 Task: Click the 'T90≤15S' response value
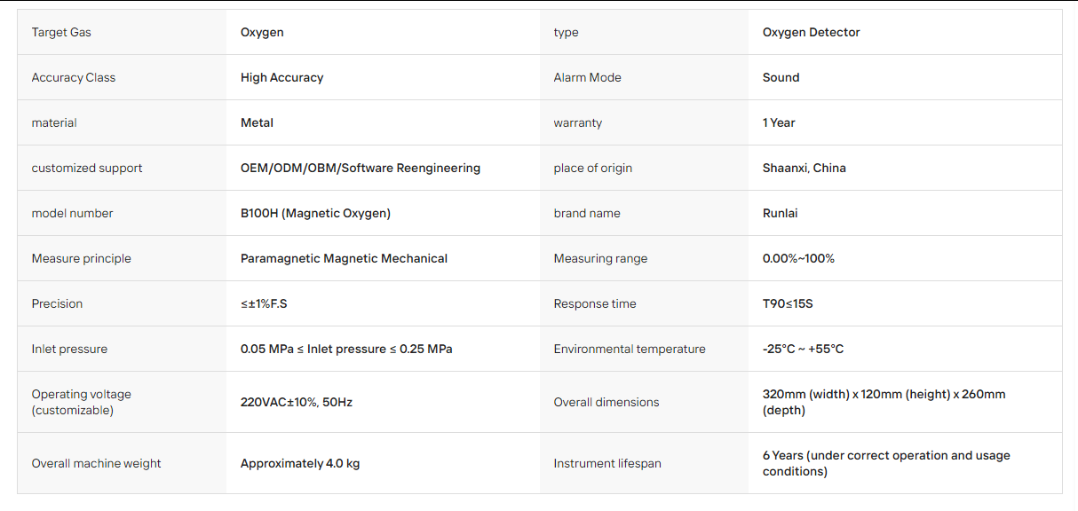pyautogui.click(x=788, y=304)
